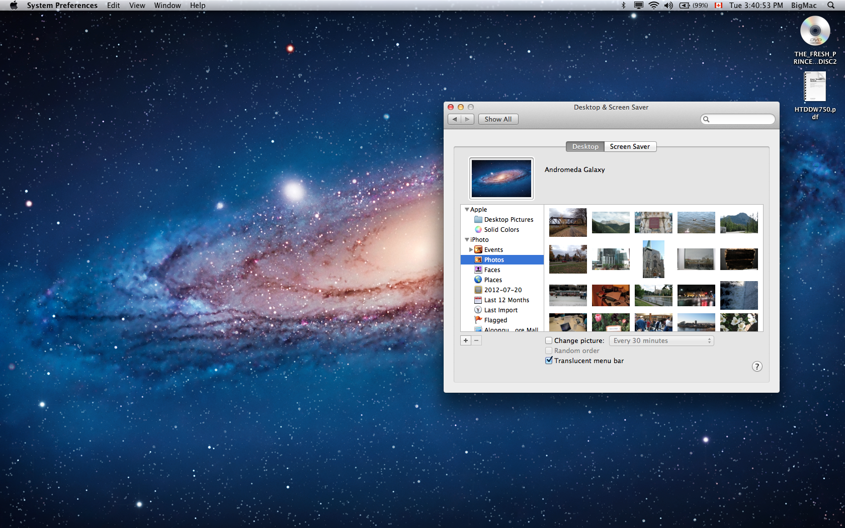Open the Last 12 Months album
This screenshot has width=845, height=528.
click(506, 300)
